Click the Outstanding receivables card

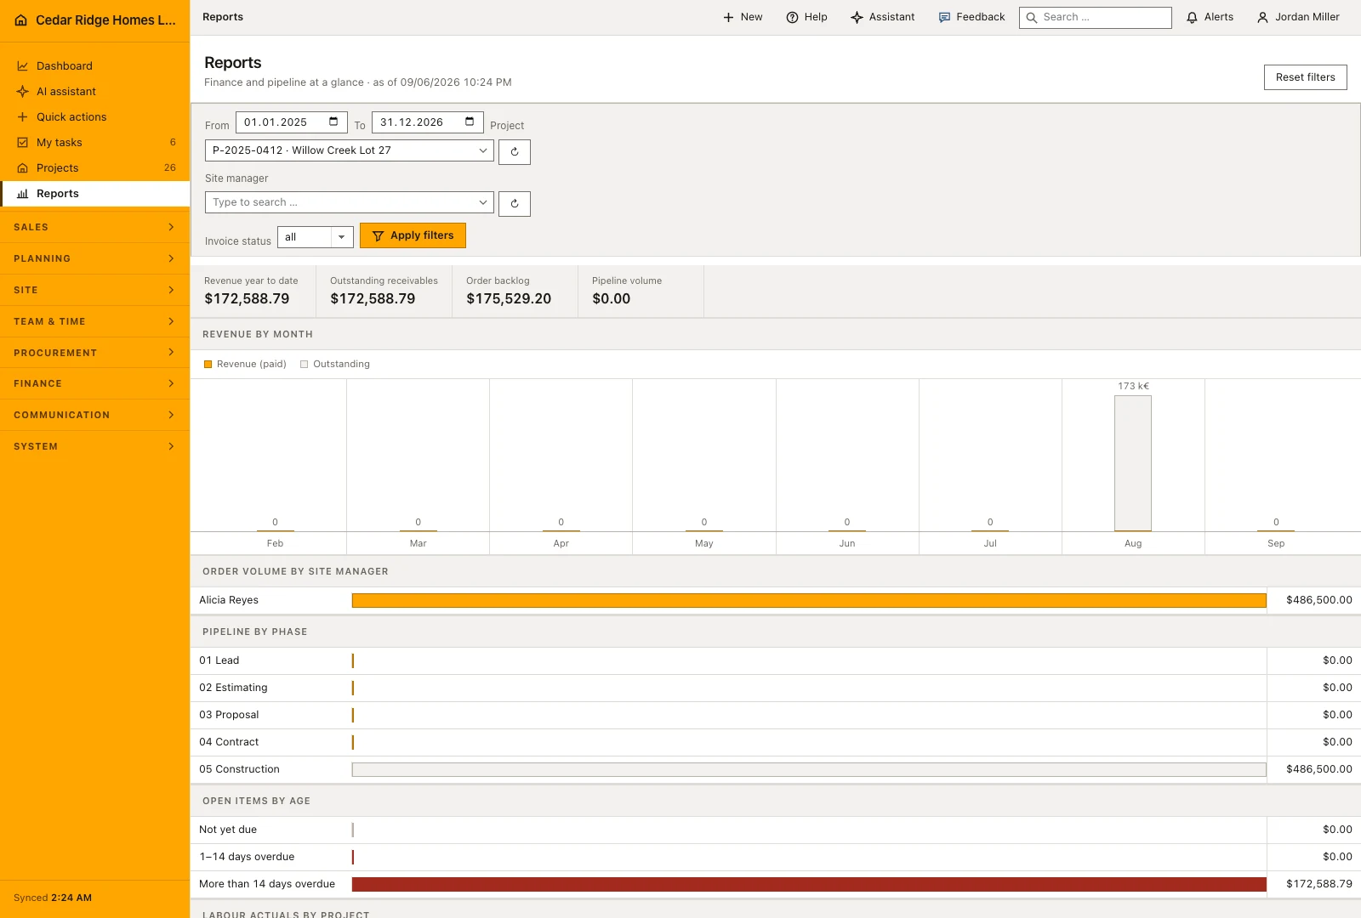(384, 292)
